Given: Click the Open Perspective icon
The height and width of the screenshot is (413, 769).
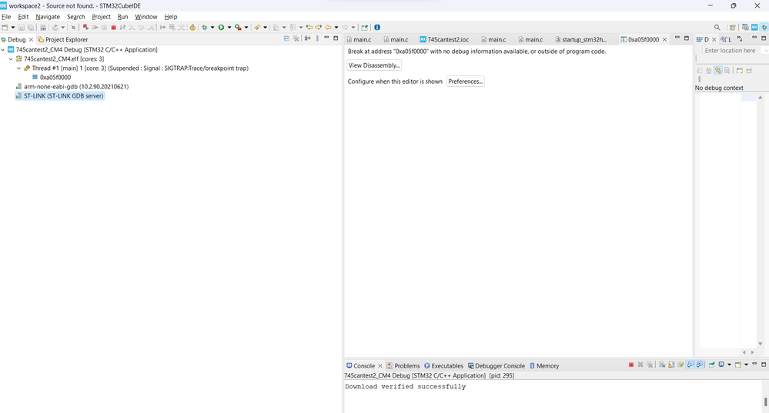Looking at the screenshot, I should pyautogui.click(x=732, y=28).
